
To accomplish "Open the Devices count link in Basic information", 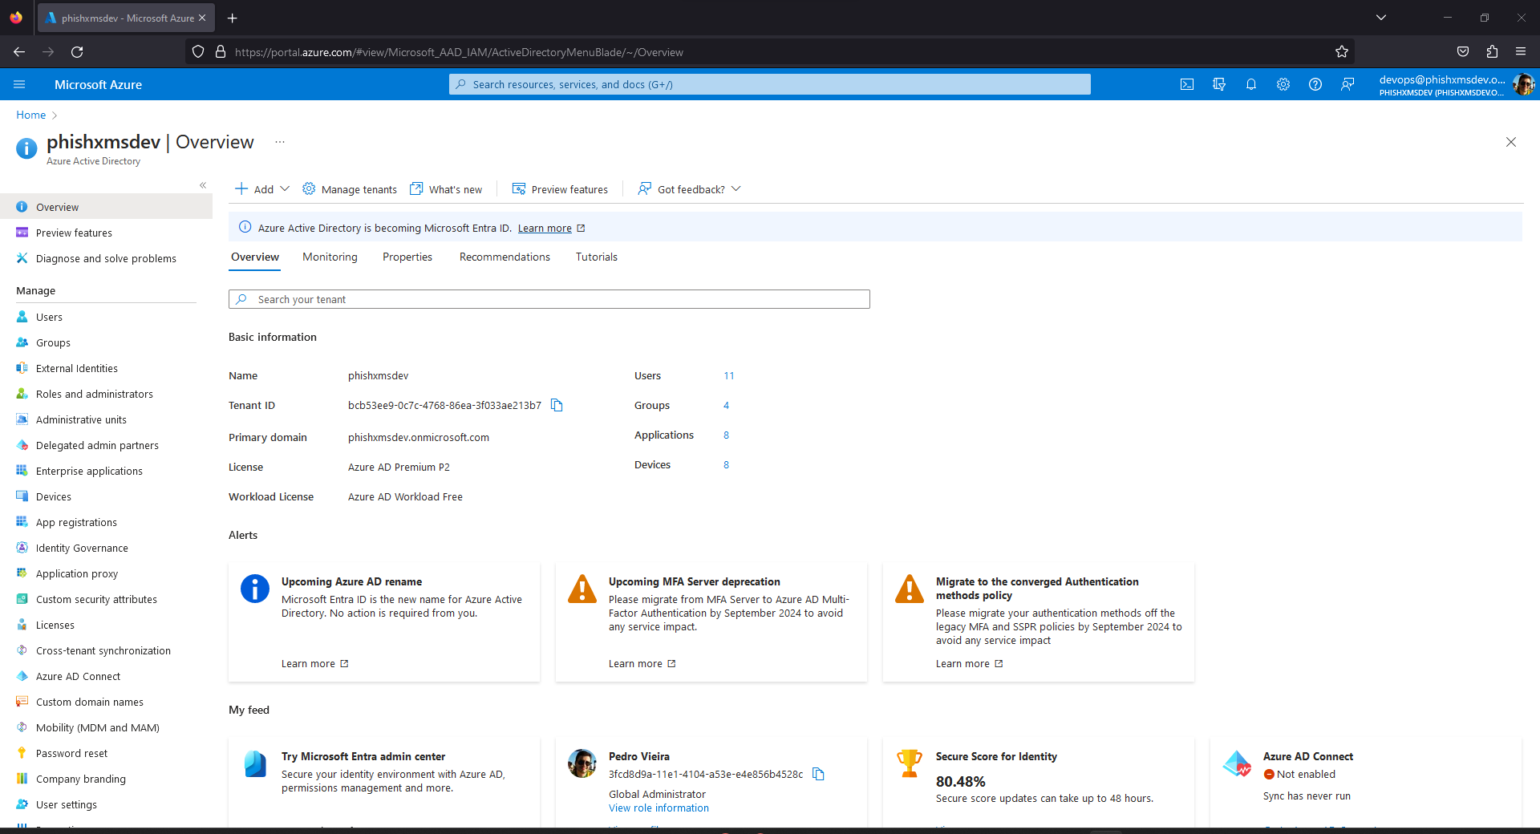I will tap(726, 464).
